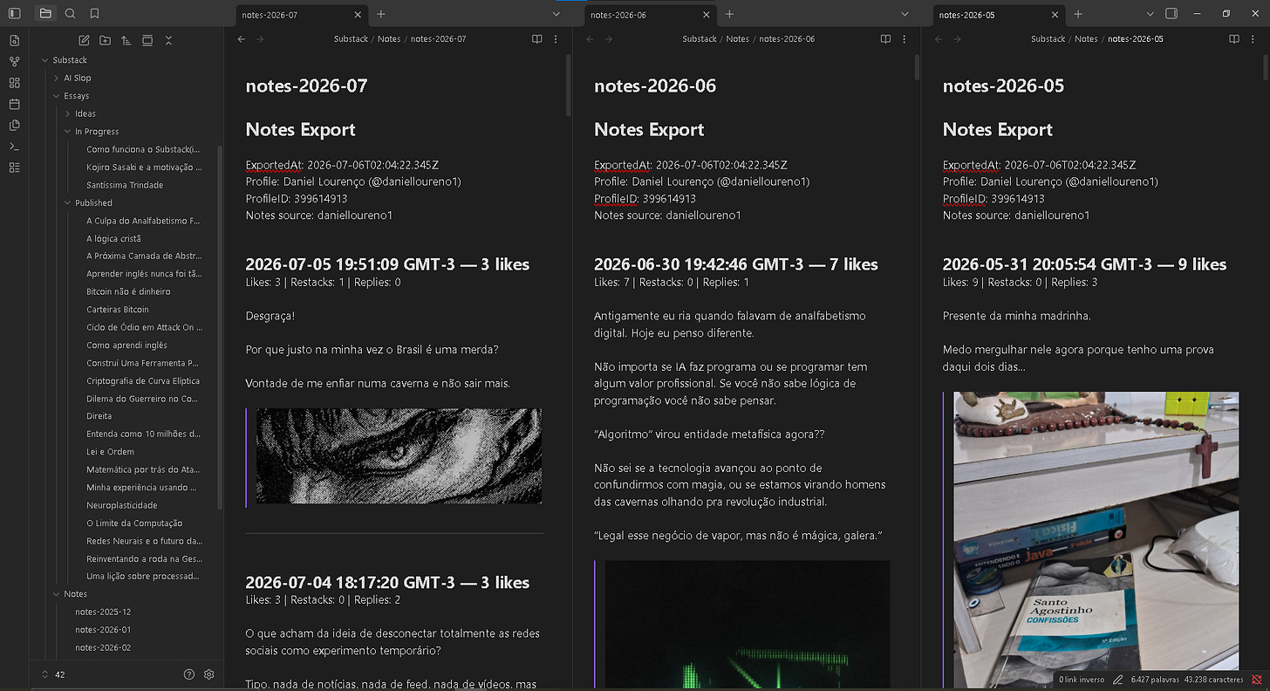Click the Santo Agostinho Confissões photo
This screenshot has width=1270, height=691.
(1096, 539)
